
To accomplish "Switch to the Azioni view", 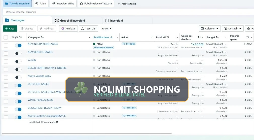I will [41, 4].
